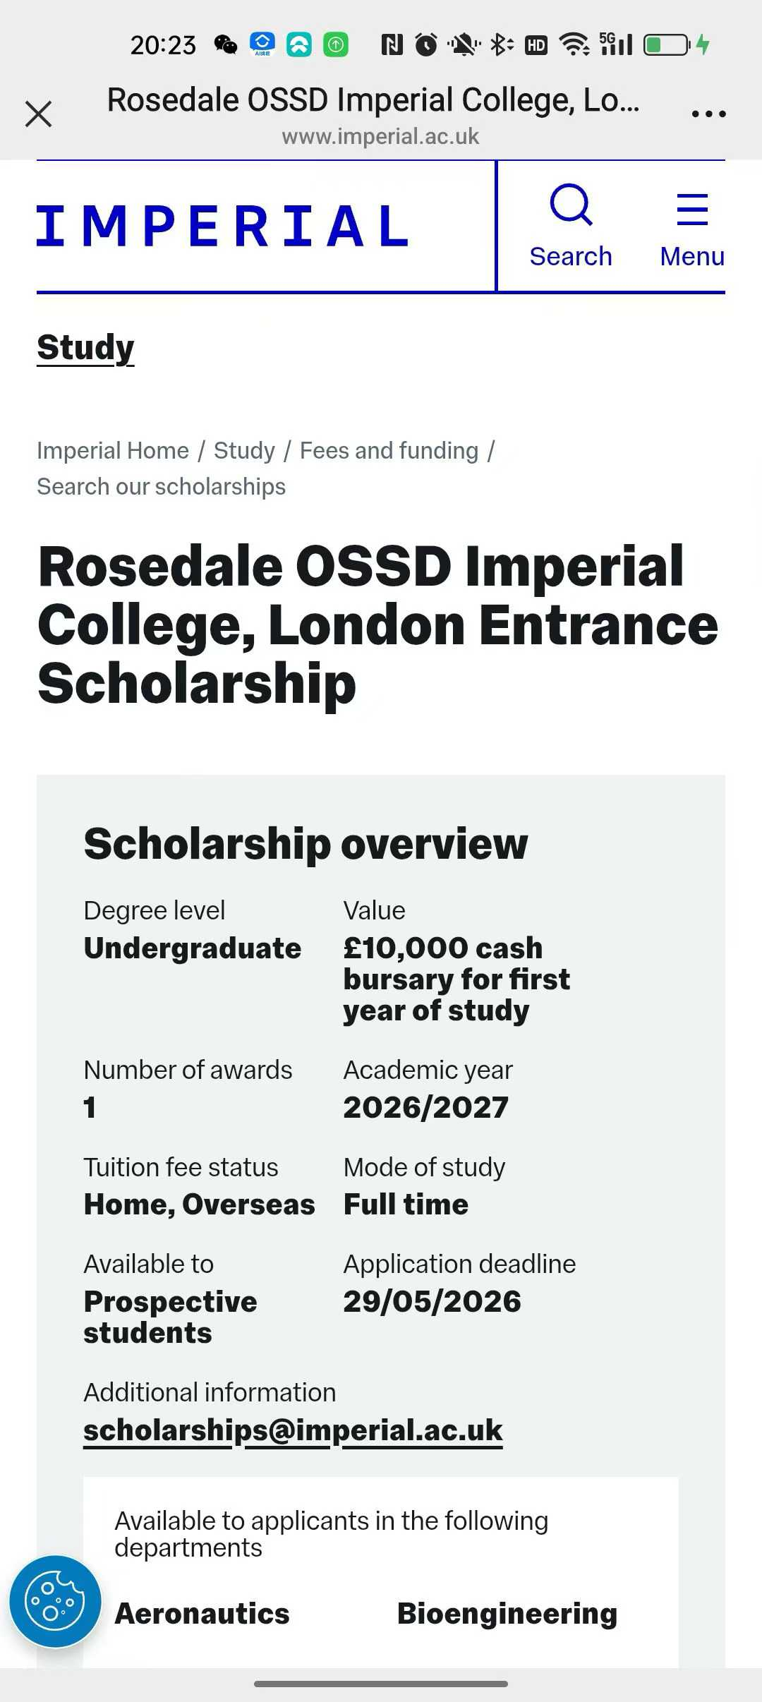This screenshot has width=762, height=1702.
Task: Close the in-app browser page
Action: [x=39, y=114]
